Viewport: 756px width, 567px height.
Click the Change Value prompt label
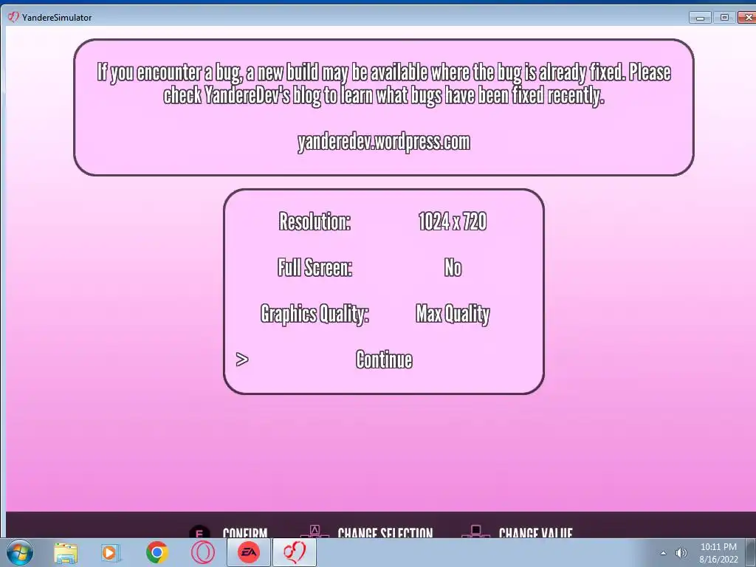tap(535, 533)
